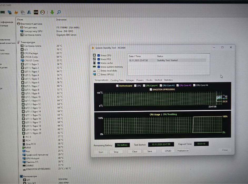Screen dimensions: 248x184
Task: Switch to the Cooling Fans tab
Action: click(117, 80)
